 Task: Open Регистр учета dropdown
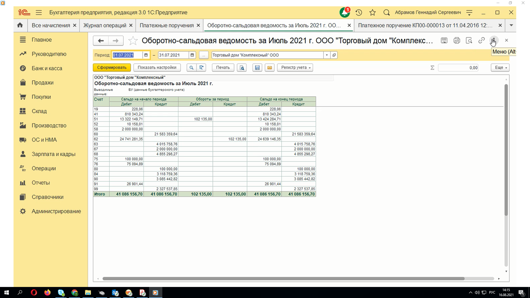click(x=294, y=68)
